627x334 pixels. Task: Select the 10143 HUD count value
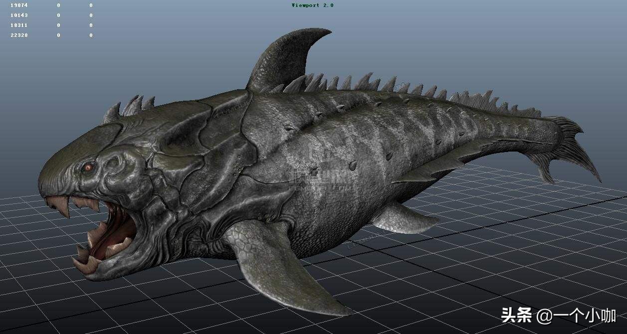pyautogui.click(x=19, y=15)
